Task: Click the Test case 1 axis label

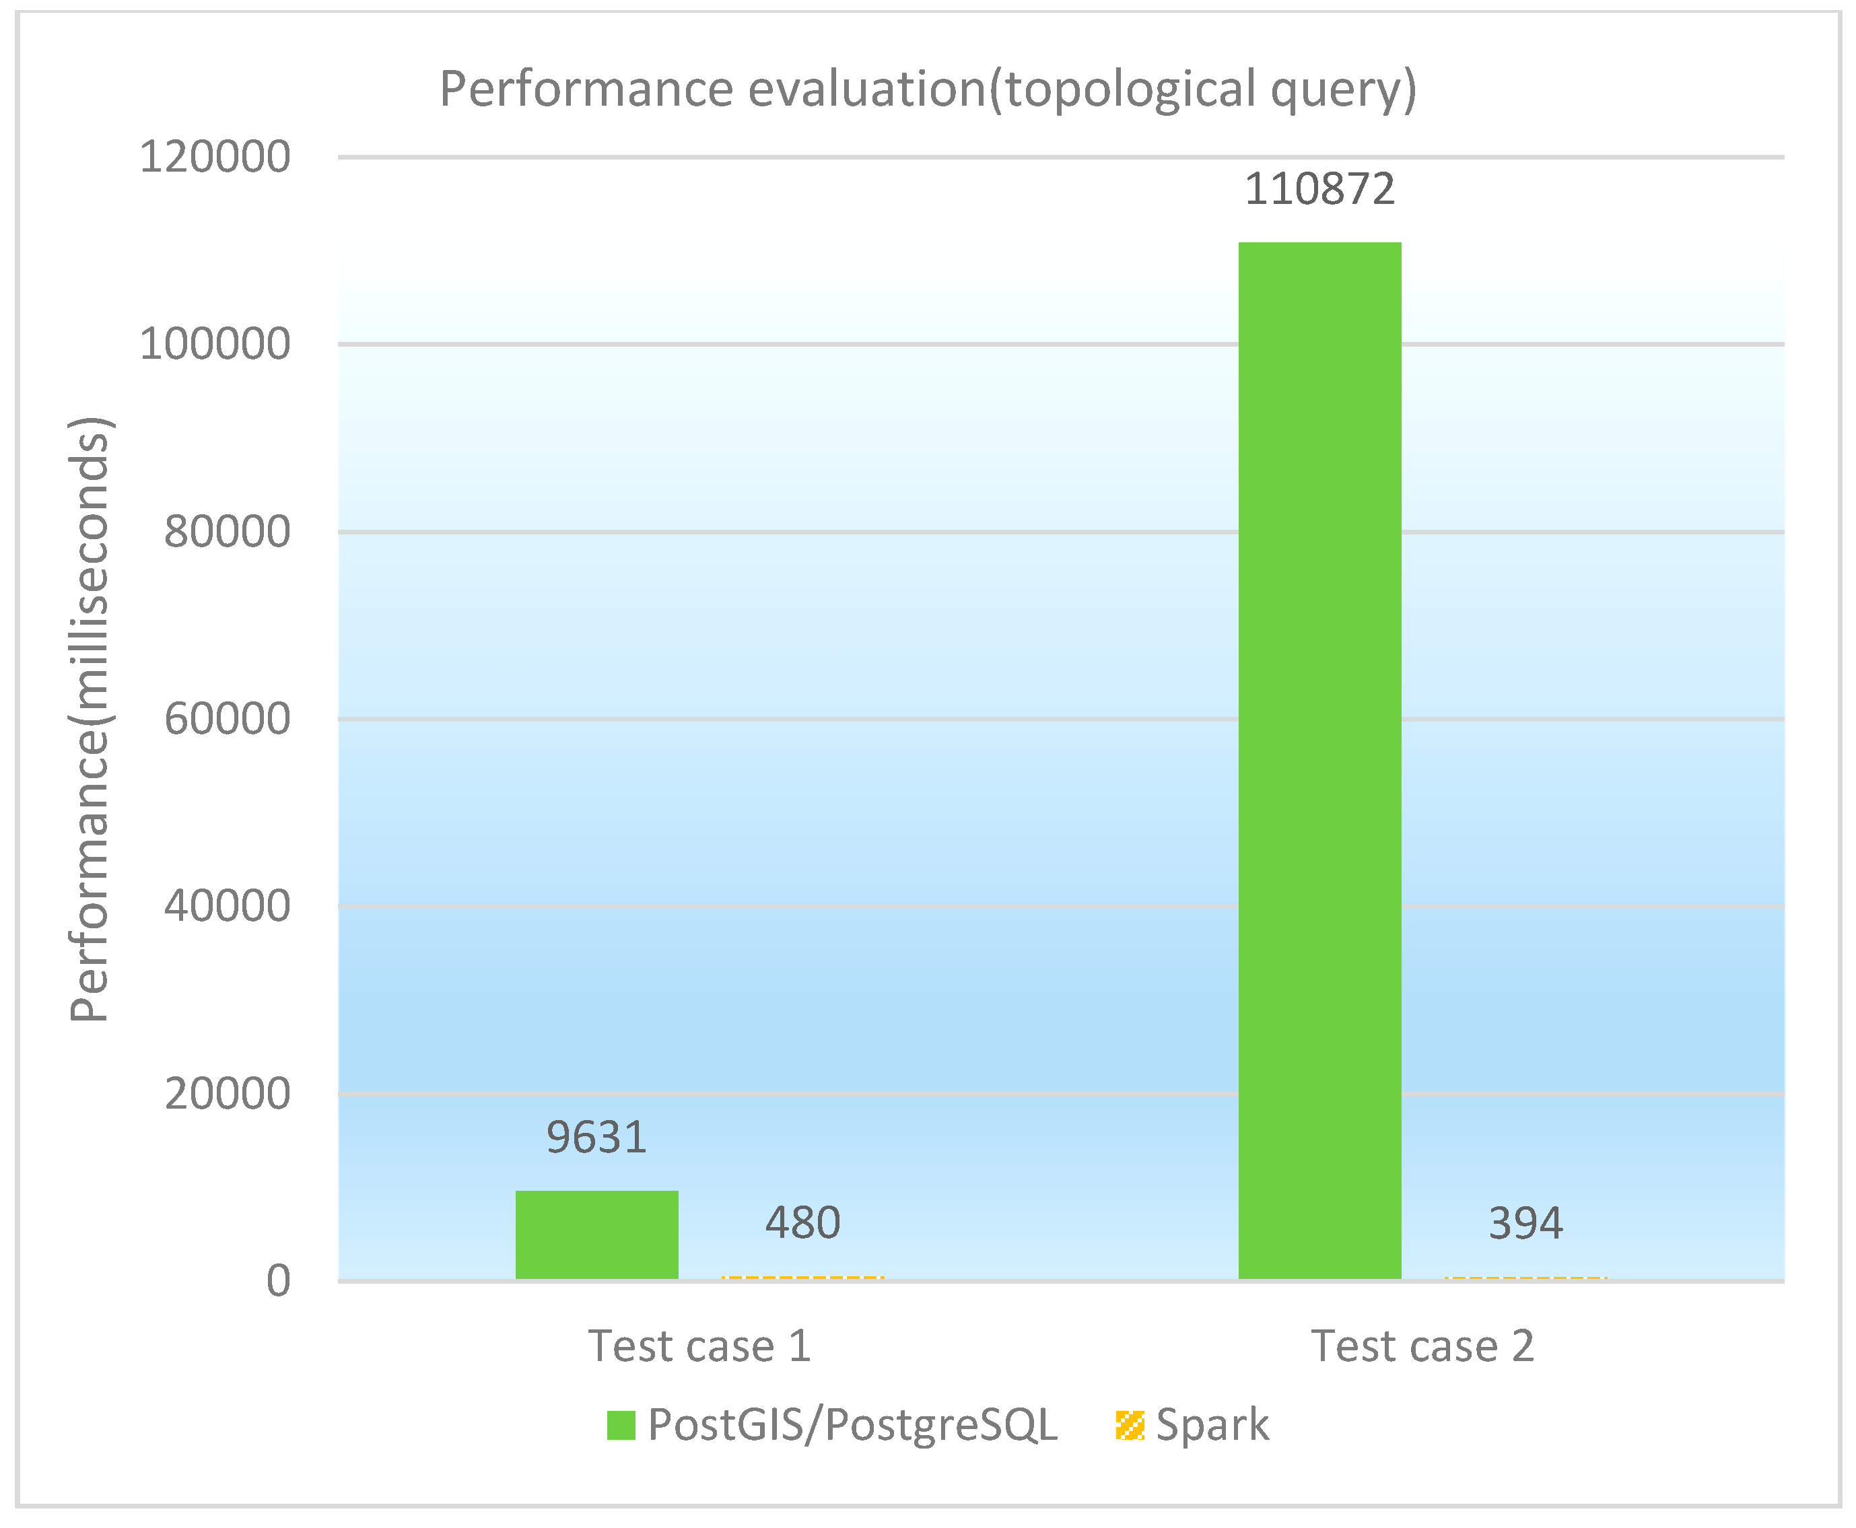Action: pos(699,1346)
